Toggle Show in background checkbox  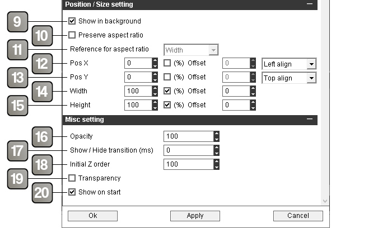click(x=72, y=21)
